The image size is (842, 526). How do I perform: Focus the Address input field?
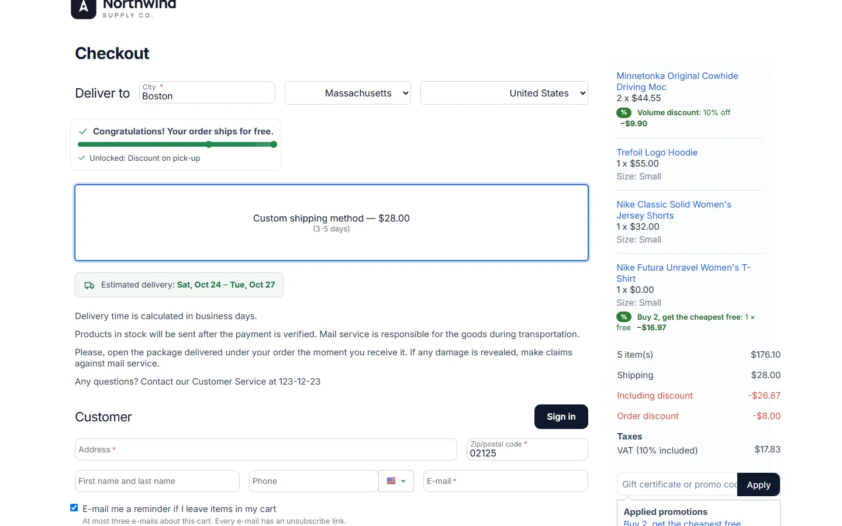266,449
